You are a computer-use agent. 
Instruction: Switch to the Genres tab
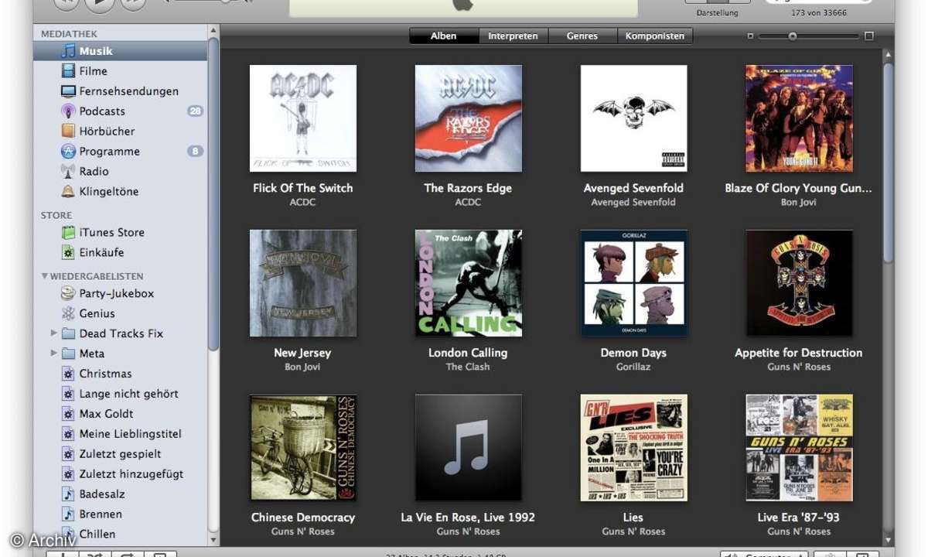(582, 36)
